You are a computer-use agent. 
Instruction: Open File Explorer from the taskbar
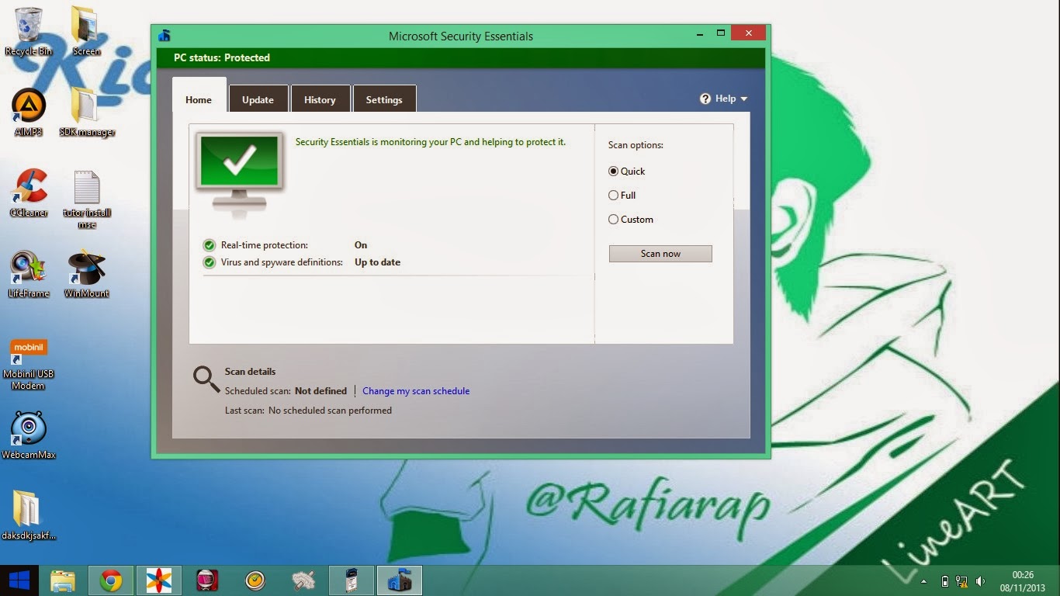pos(63,580)
